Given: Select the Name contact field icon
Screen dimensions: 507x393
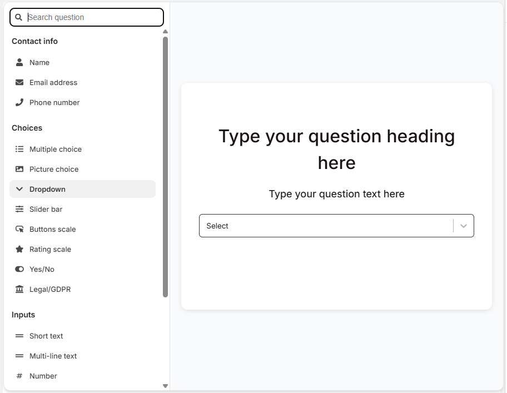Looking at the screenshot, I should point(19,62).
